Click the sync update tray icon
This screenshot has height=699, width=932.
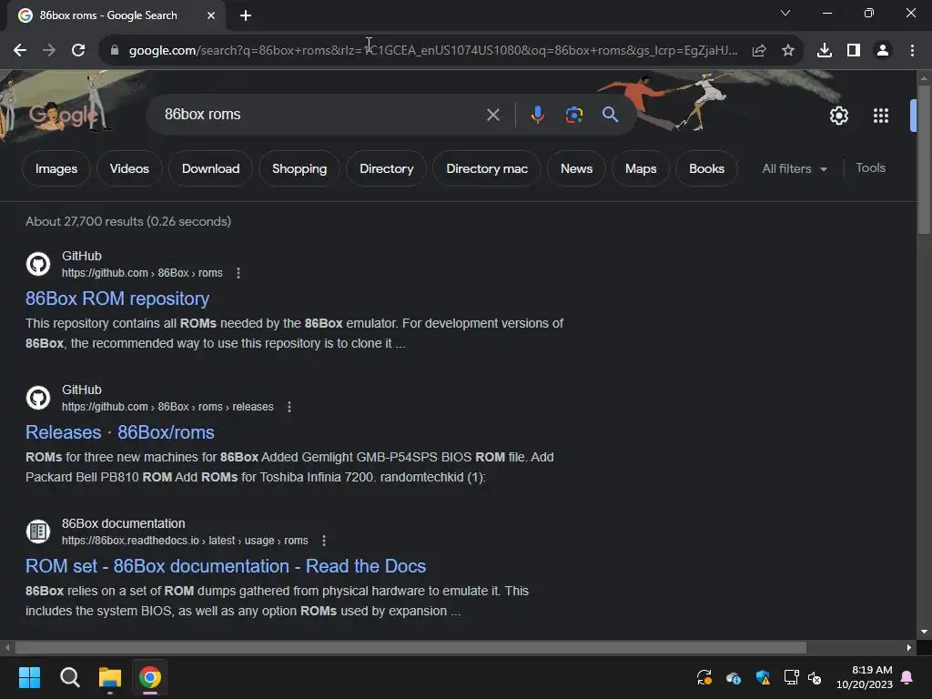click(x=704, y=677)
